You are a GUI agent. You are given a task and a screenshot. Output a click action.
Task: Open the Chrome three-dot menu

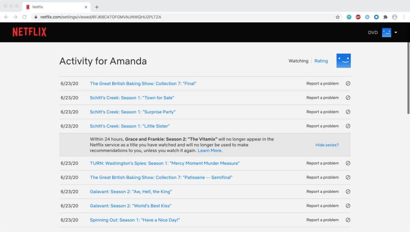(404, 17)
